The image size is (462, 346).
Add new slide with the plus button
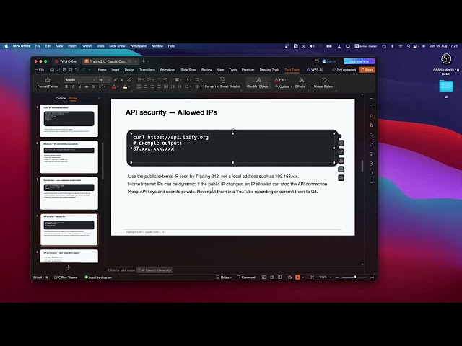click(68, 267)
